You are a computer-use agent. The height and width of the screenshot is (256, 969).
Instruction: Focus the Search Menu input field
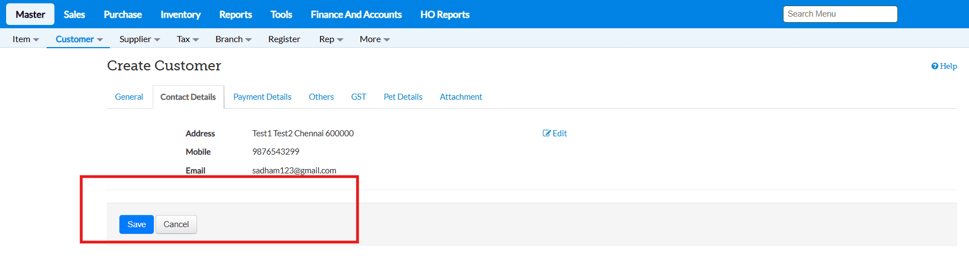click(840, 14)
